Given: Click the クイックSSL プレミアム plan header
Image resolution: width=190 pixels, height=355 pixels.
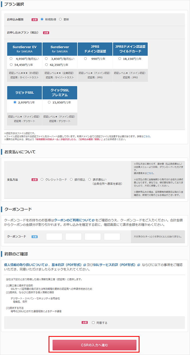Looking at the screenshot, I should [60, 93].
